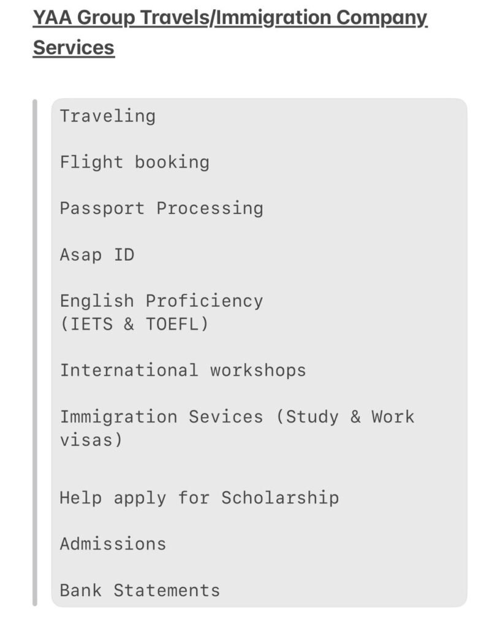Click the word TOEFL in the list
This screenshot has height=628, width=500.
coord(172,324)
